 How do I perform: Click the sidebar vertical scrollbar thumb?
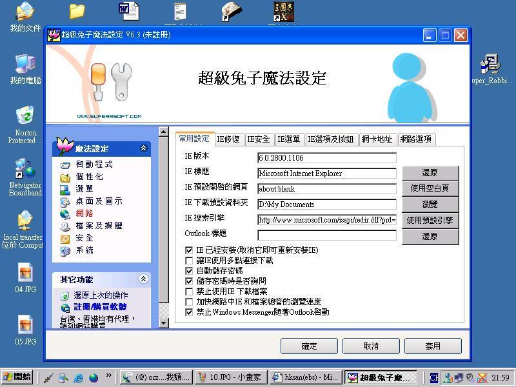164,219
